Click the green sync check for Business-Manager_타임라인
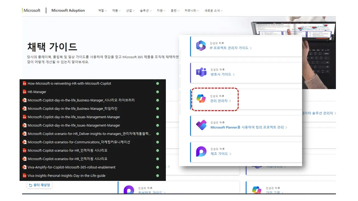 pos(157,109)
